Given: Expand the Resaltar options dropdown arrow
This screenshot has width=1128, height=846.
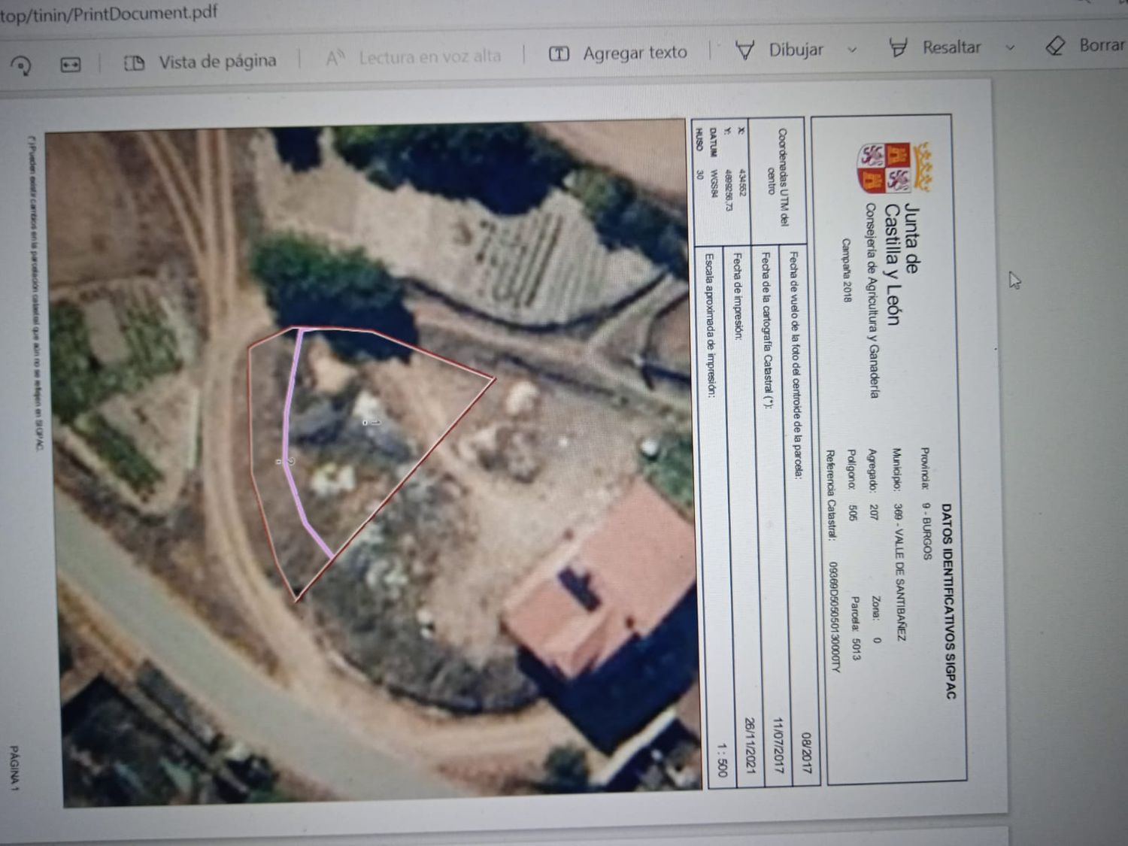Looking at the screenshot, I should [1010, 47].
